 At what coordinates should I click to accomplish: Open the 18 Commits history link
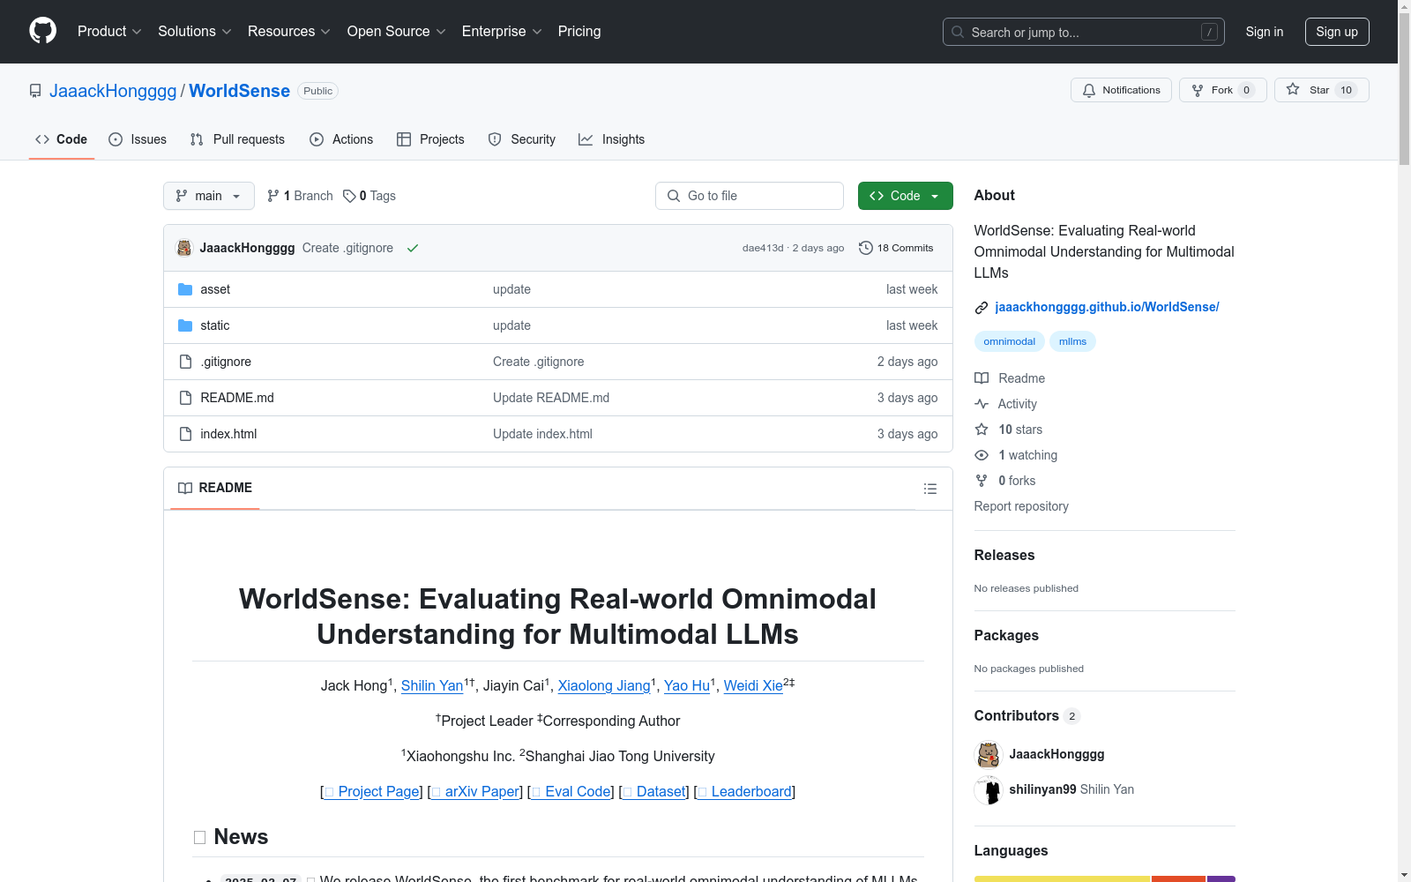coord(896,248)
